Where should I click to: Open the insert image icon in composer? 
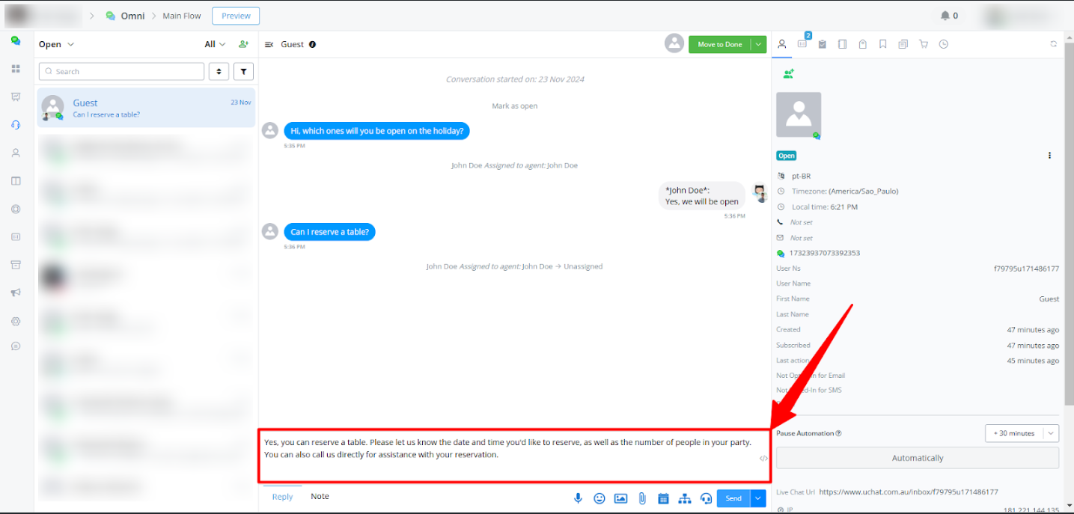620,498
